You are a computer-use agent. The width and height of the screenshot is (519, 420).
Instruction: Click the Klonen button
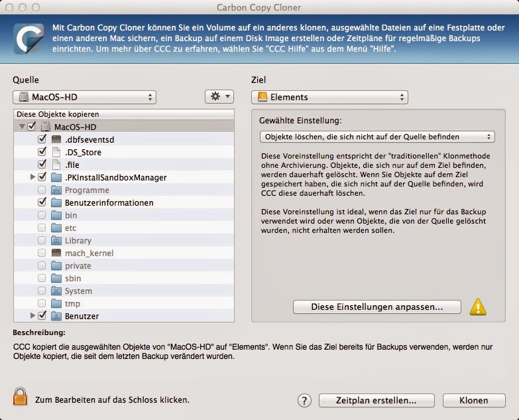coord(474,401)
